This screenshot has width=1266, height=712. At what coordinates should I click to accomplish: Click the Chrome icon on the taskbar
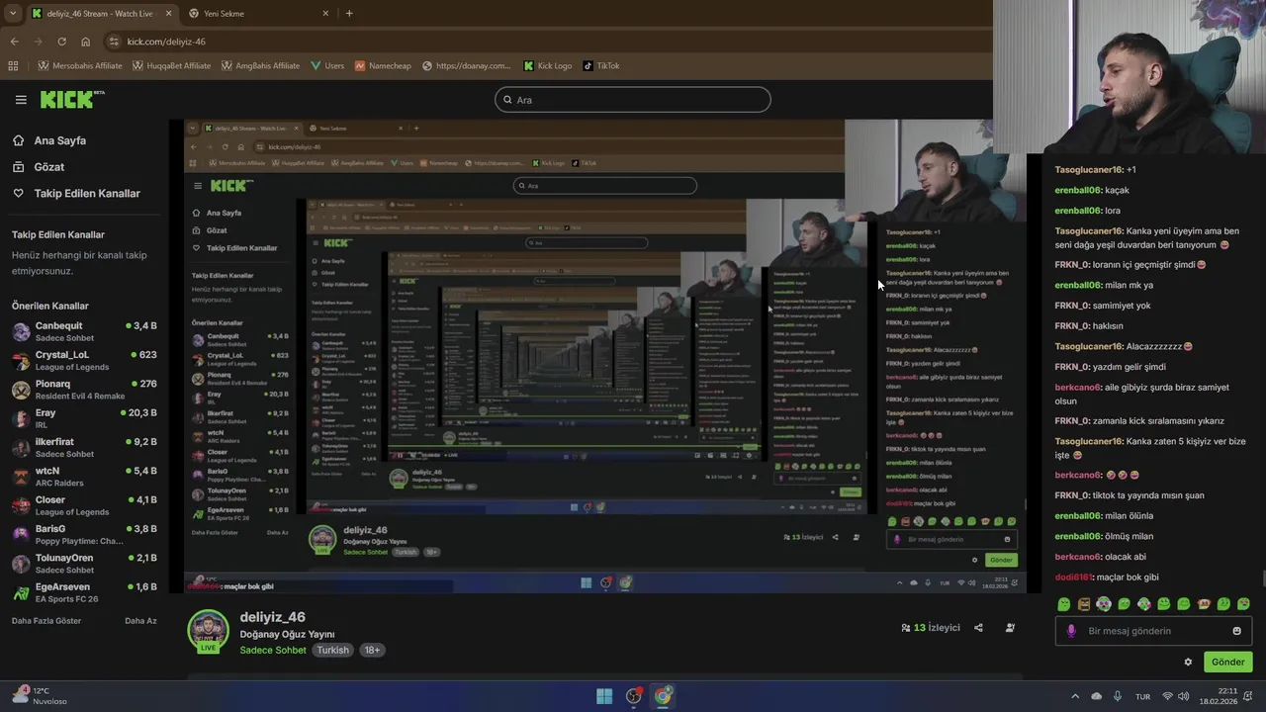click(663, 696)
